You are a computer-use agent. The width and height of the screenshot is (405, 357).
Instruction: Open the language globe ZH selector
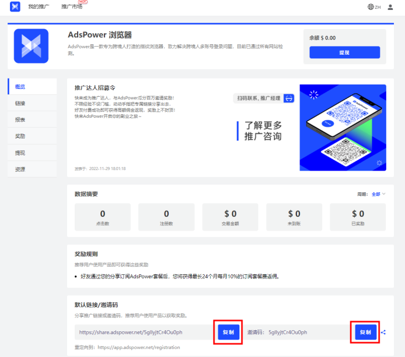coord(374,7)
